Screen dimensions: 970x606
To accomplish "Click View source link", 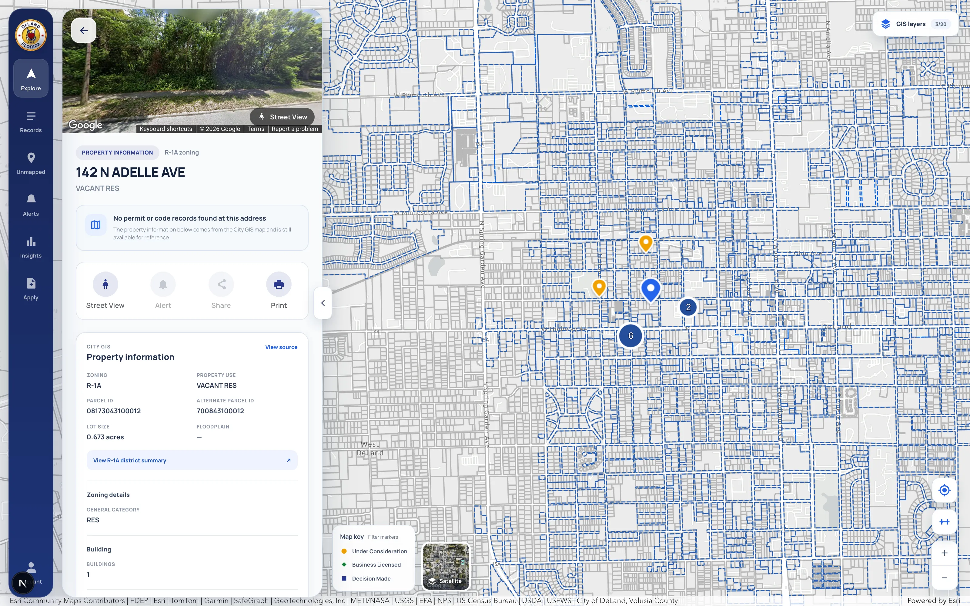I will 281,347.
